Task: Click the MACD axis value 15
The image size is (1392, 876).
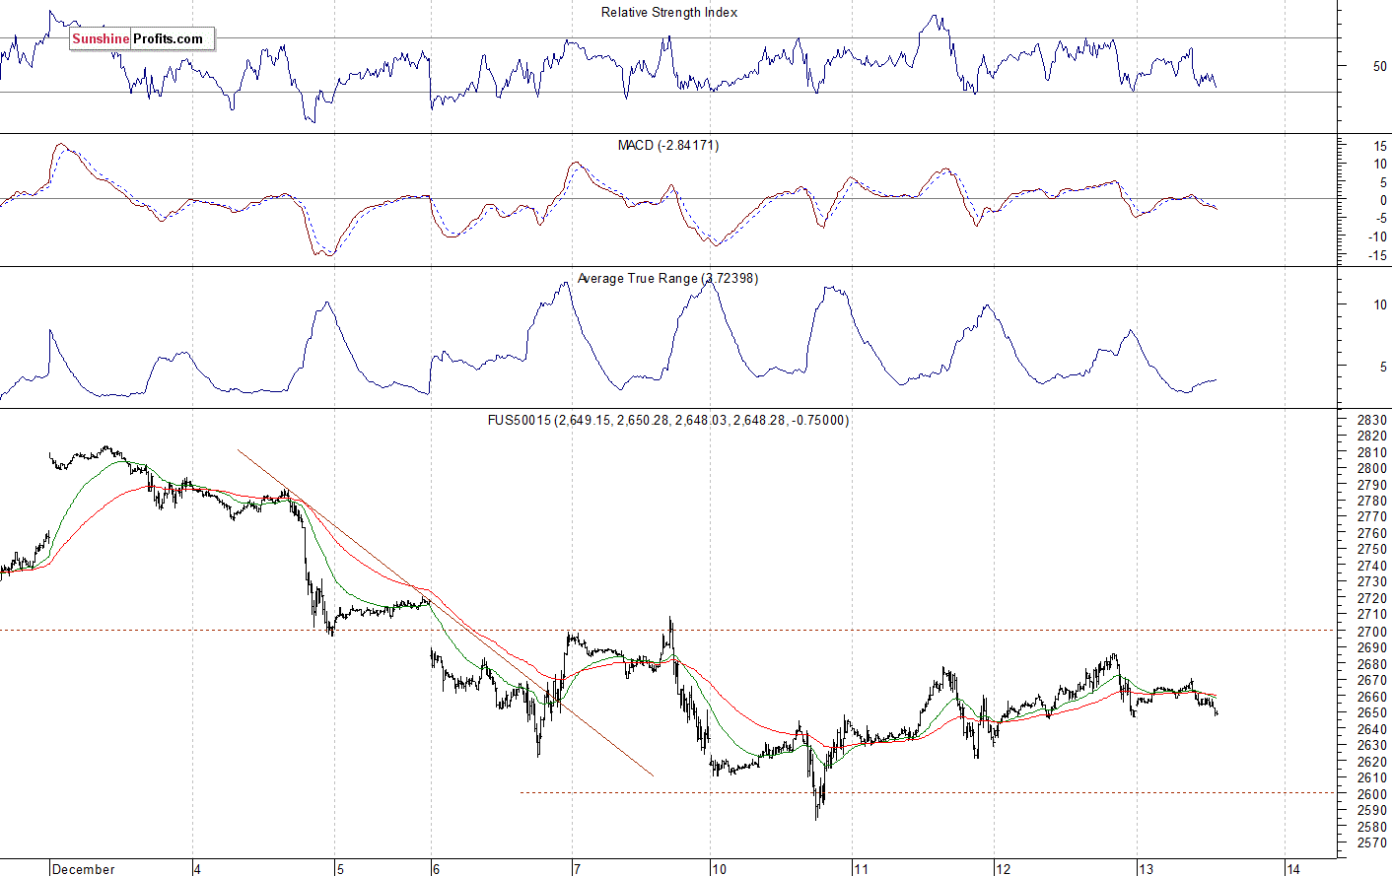Action: [1379, 147]
